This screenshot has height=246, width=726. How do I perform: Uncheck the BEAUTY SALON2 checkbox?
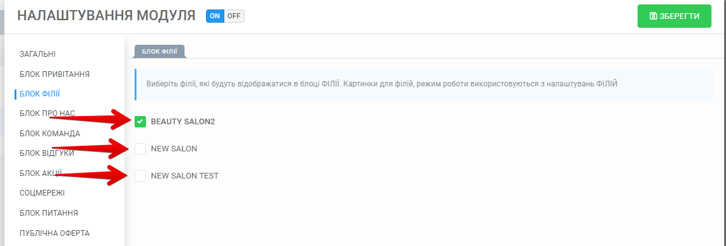click(140, 122)
